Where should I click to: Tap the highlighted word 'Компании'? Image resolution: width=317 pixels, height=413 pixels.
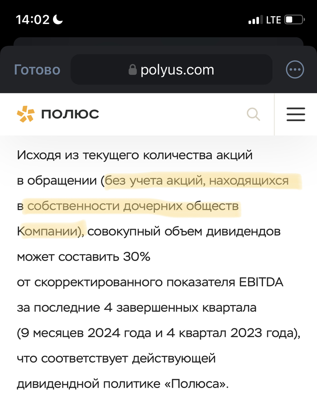pos(47,231)
